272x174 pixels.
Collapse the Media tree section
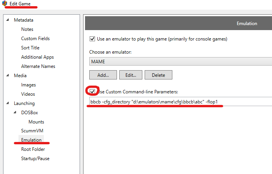click(8, 75)
